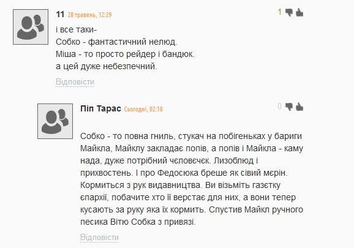
Task: Click the username Піп Тарас
Action: coord(100,109)
